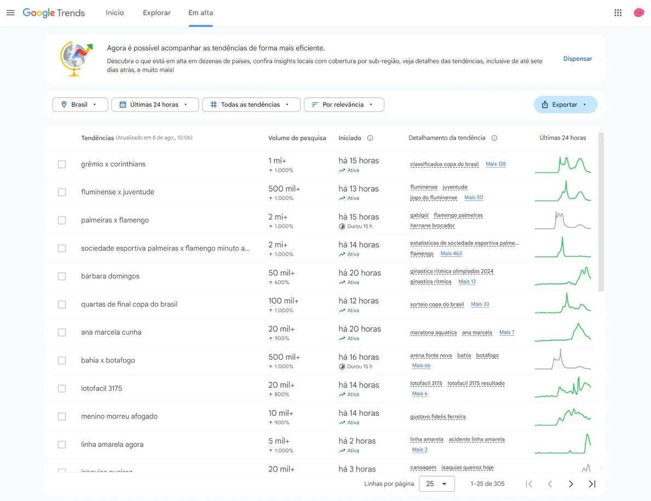Open the Mais 128 related queries link
651x501 pixels.
click(496, 164)
